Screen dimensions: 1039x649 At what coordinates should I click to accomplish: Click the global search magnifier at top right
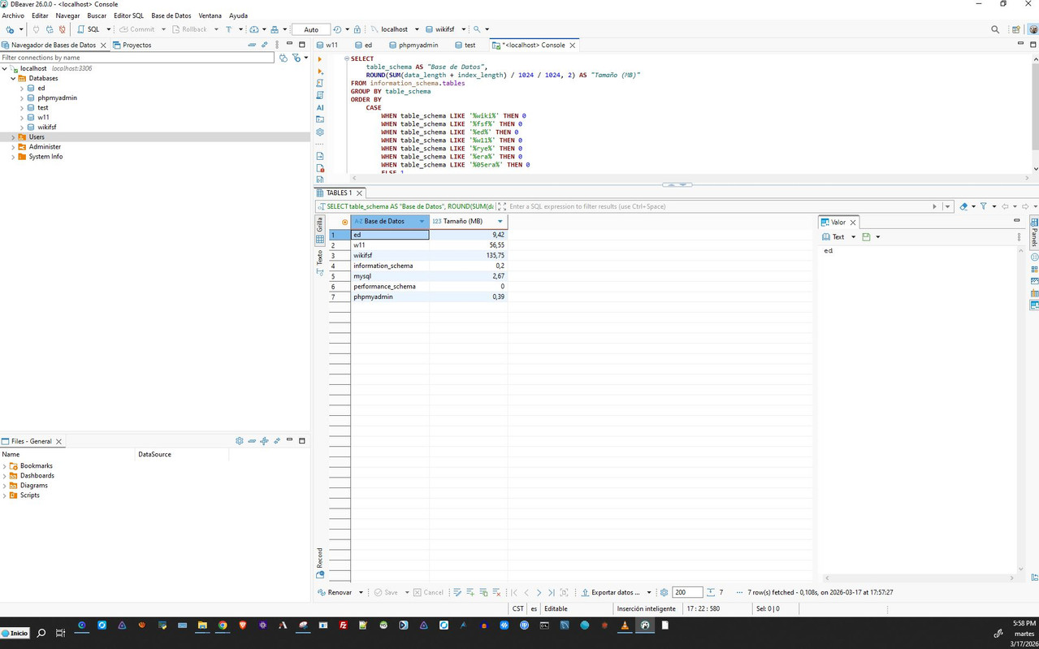(995, 29)
